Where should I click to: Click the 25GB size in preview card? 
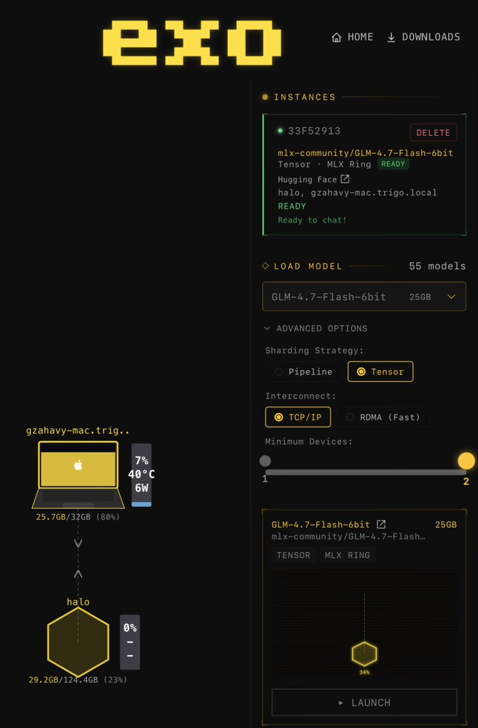[446, 525]
